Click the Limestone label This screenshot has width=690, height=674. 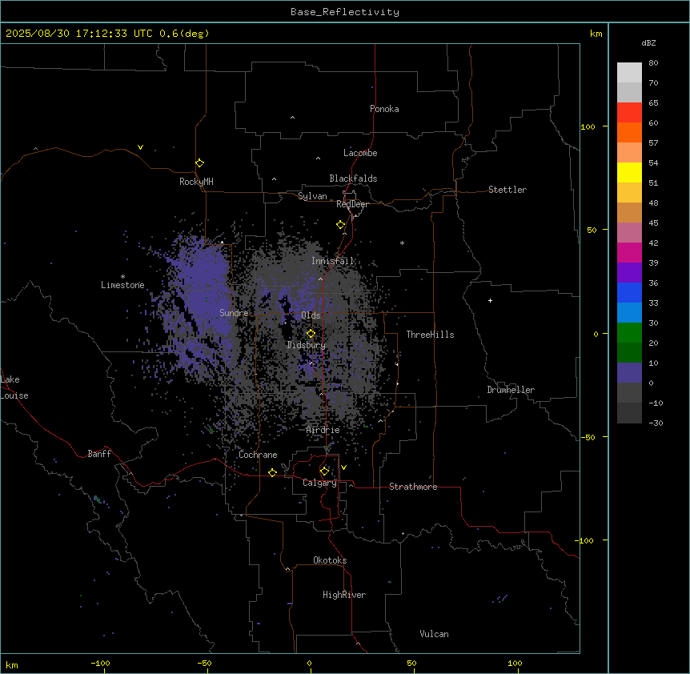tap(122, 285)
